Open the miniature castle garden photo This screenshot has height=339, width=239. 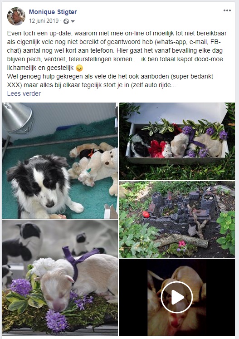[177, 220]
